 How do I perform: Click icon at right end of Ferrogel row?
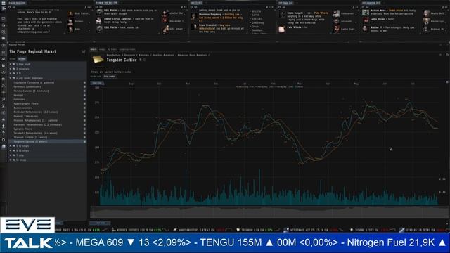tap(84, 96)
